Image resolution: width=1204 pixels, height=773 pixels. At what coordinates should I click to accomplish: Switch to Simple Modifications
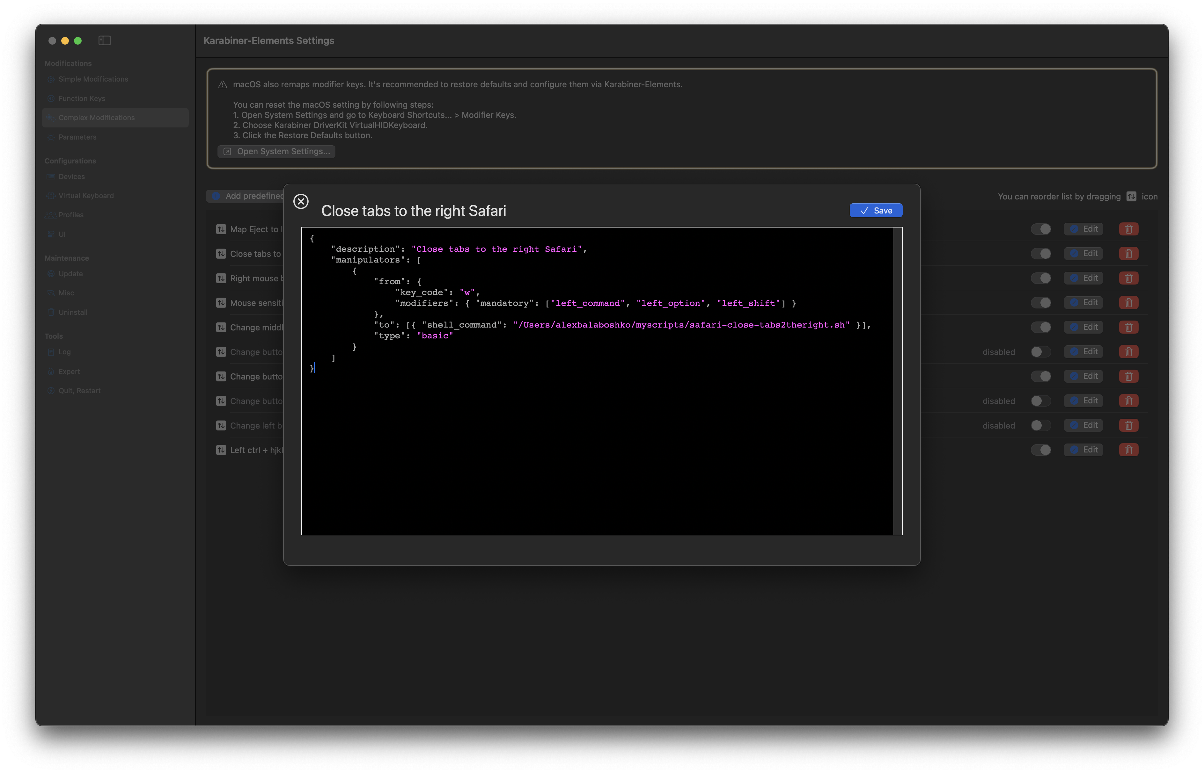pos(92,79)
